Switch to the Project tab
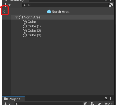The width and height of the screenshot is (116, 105). (13, 99)
